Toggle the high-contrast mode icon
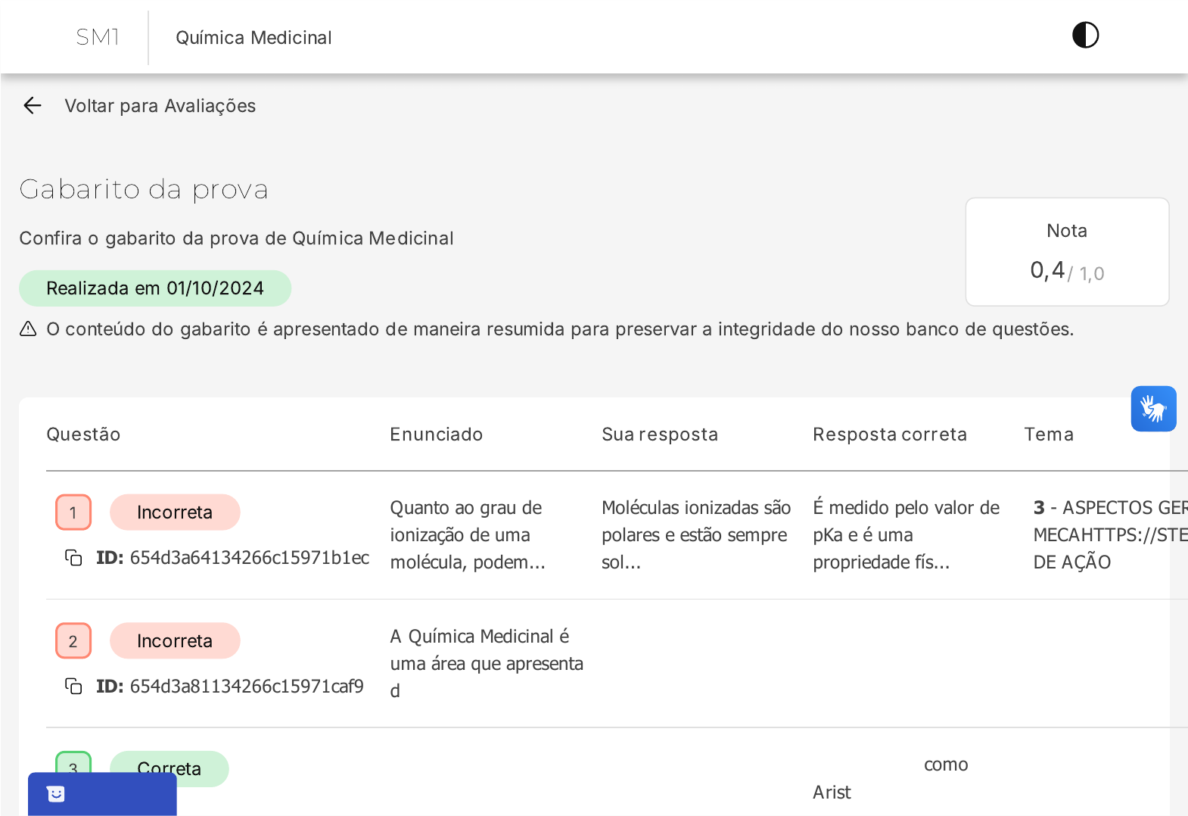 [x=1085, y=35]
